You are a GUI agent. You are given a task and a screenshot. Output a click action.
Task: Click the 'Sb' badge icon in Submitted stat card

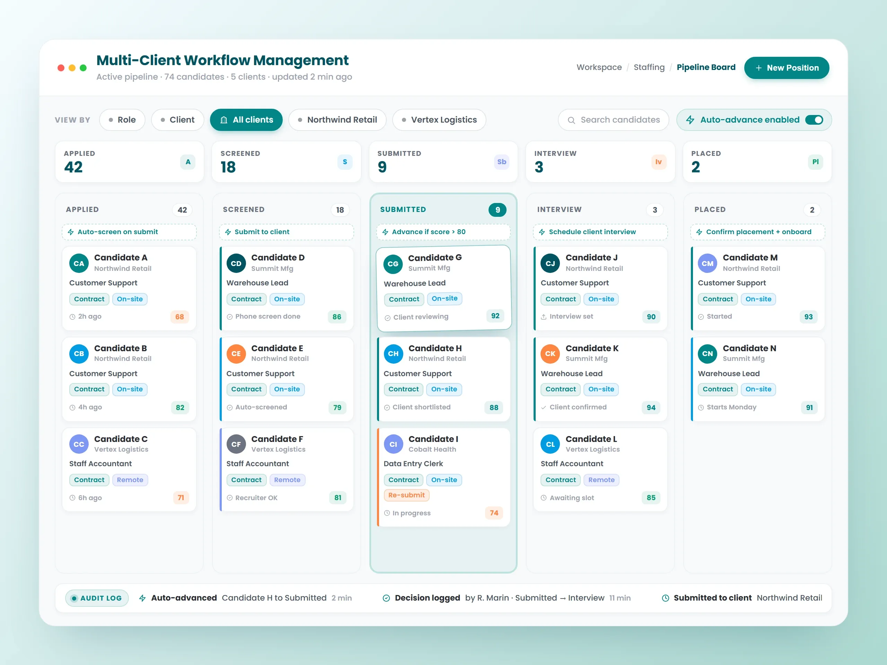tap(502, 162)
